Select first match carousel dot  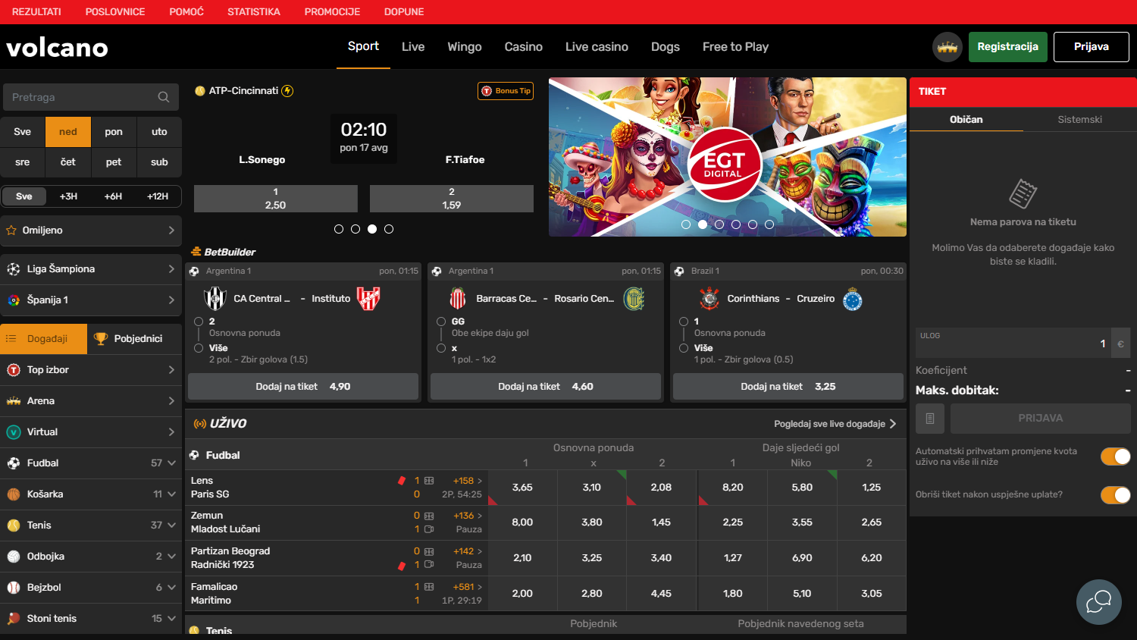click(x=339, y=229)
